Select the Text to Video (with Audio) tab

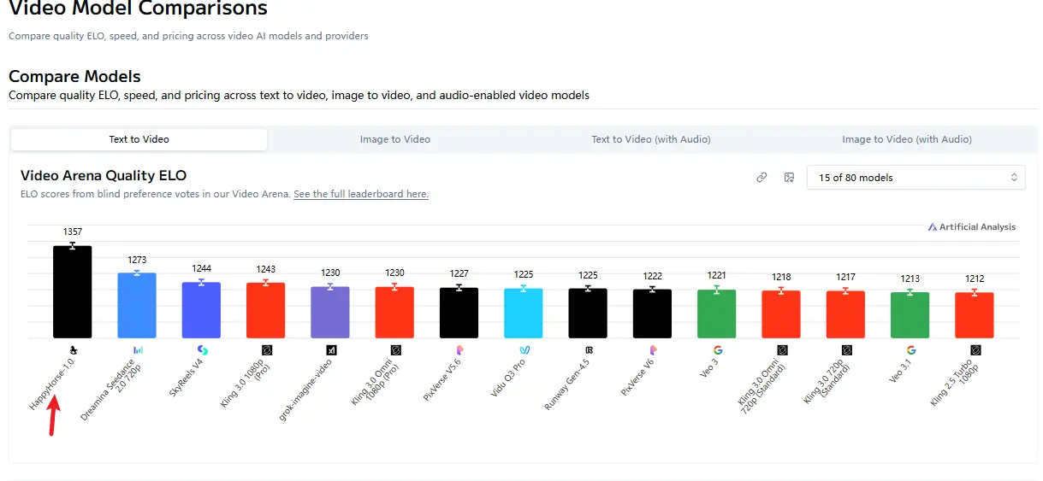click(x=651, y=139)
